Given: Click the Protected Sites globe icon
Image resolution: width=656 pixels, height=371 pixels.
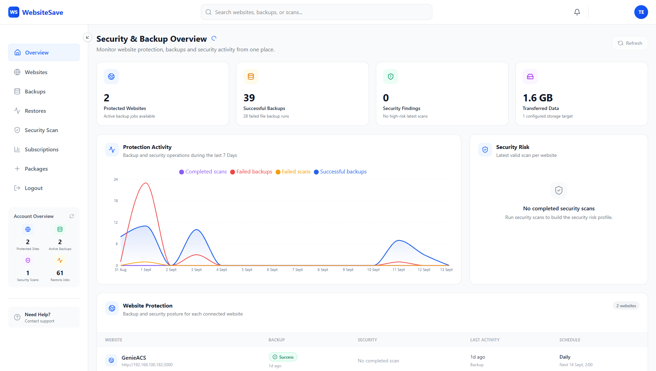Looking at the screenshot, I should click(28, 229).
